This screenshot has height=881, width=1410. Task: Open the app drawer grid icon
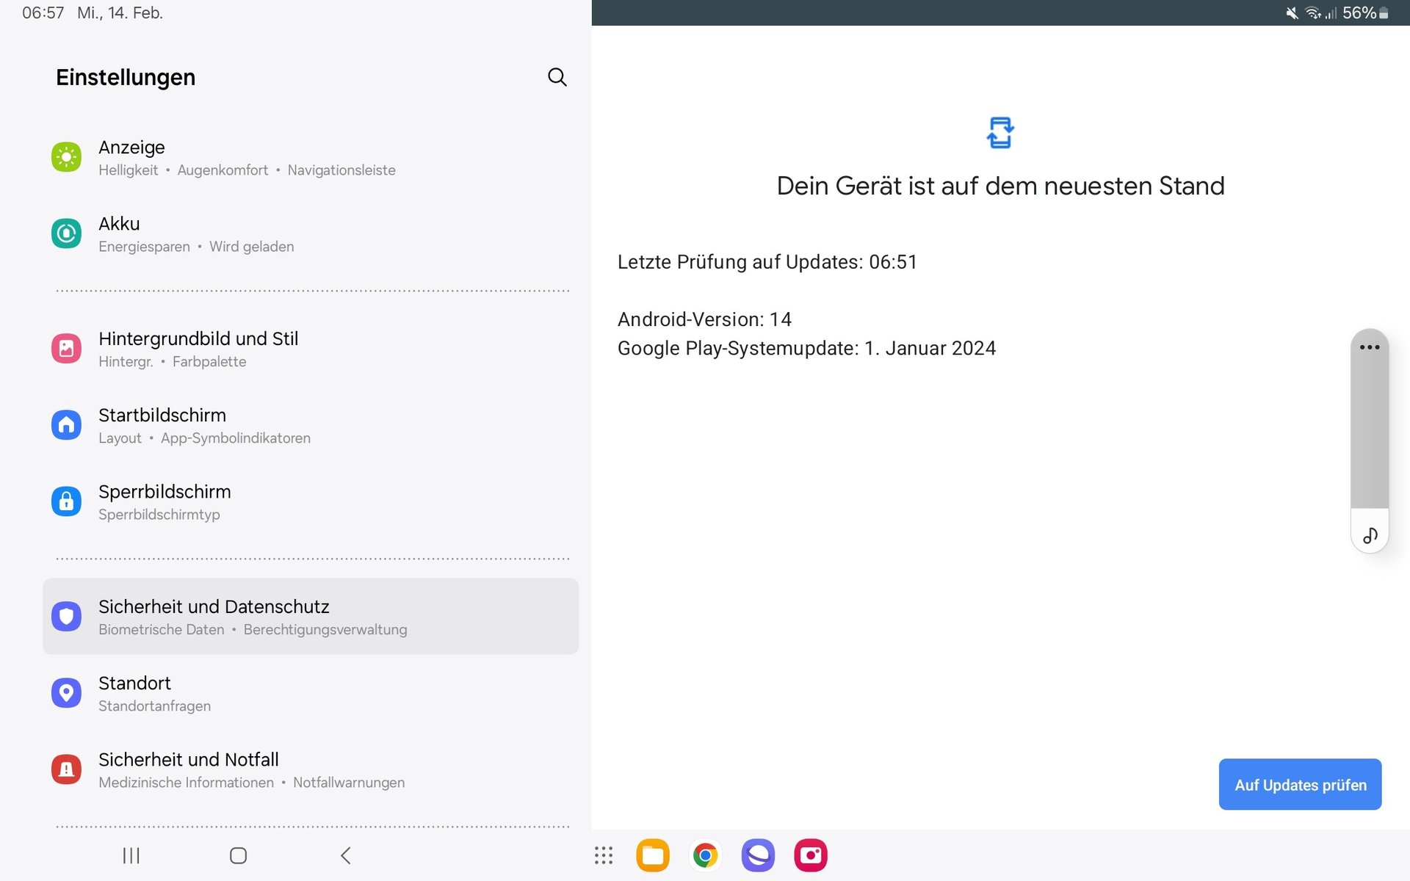click(603, 855)
